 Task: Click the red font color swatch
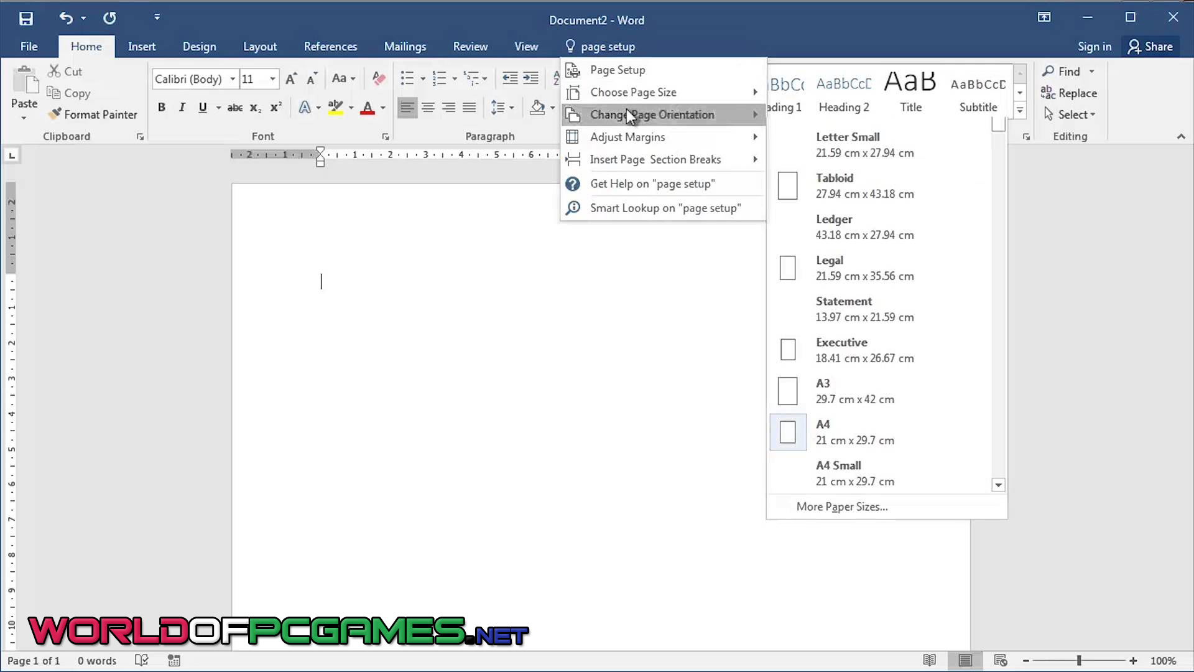(368, 108)
